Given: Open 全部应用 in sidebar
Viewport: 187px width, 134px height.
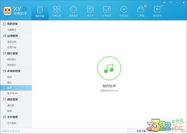Looking at the screenshot, I should tap(12, 42).
